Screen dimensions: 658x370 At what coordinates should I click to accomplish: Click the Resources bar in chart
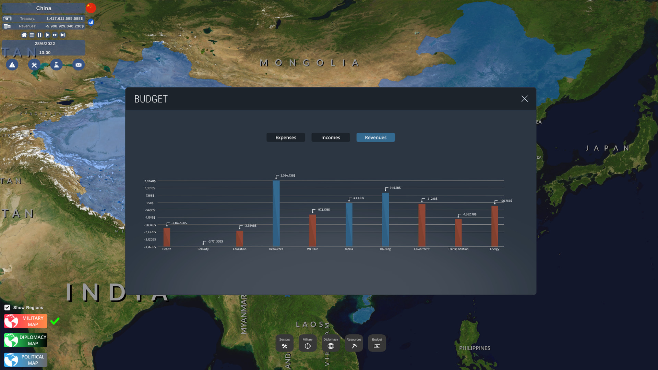tap(276, 213)
